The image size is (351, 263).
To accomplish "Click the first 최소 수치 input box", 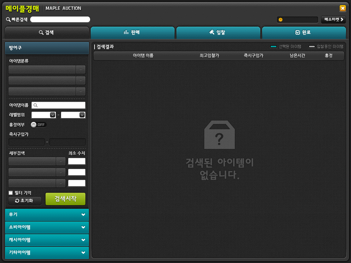I will pos(77,161).
